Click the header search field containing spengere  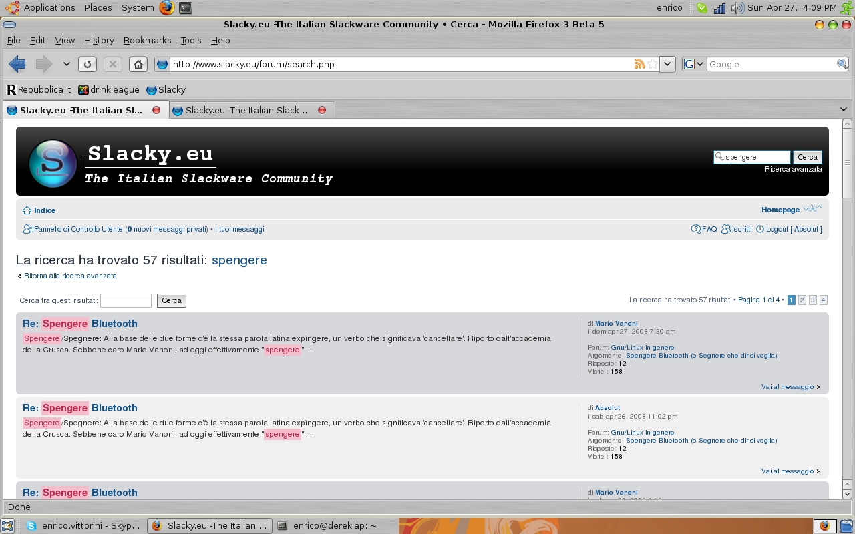pos(752,157)
